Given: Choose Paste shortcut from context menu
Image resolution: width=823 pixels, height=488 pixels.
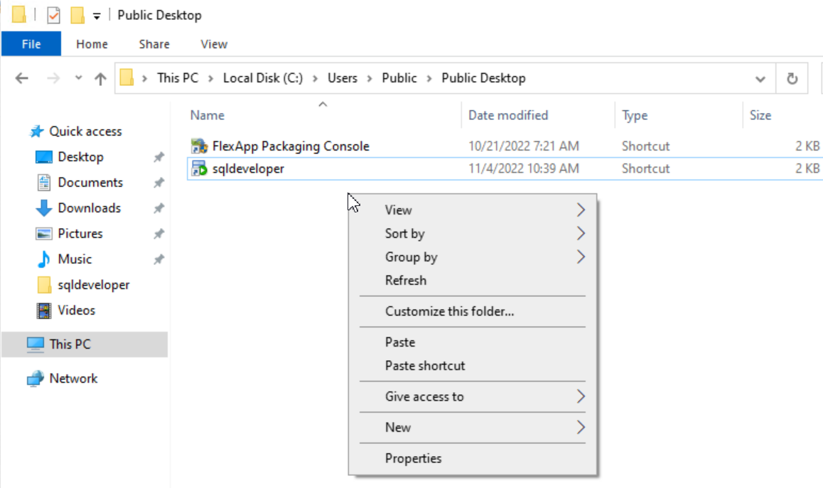Looking at the screenshot, I should pos(473,366).
